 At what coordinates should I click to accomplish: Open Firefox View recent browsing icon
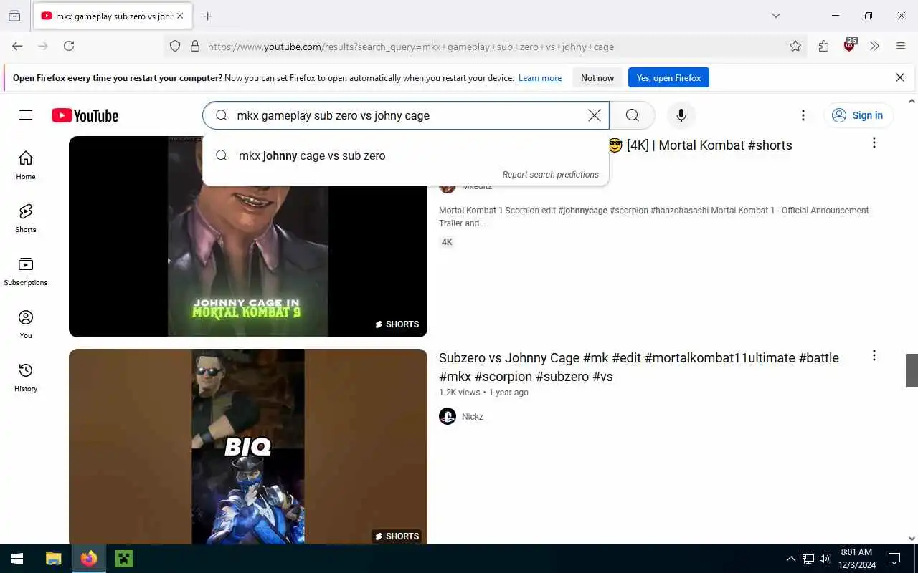[14, 16]
